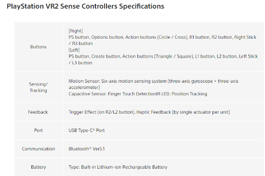The image size is (265, 176).
Task: Click the word accelerometer in Sensing row
Action: [x=84, y=88]
